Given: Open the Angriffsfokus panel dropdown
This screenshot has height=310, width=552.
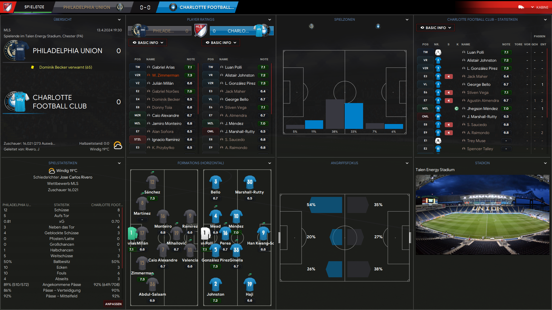Looking at the screenshot, I should pos(407,163).
